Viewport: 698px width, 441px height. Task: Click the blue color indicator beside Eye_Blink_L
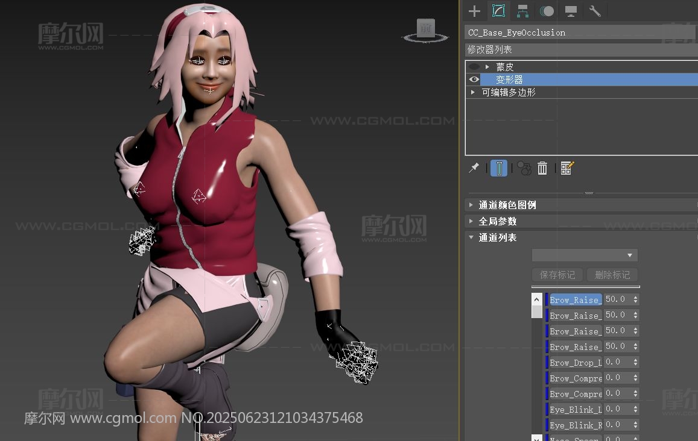point(547,410)
